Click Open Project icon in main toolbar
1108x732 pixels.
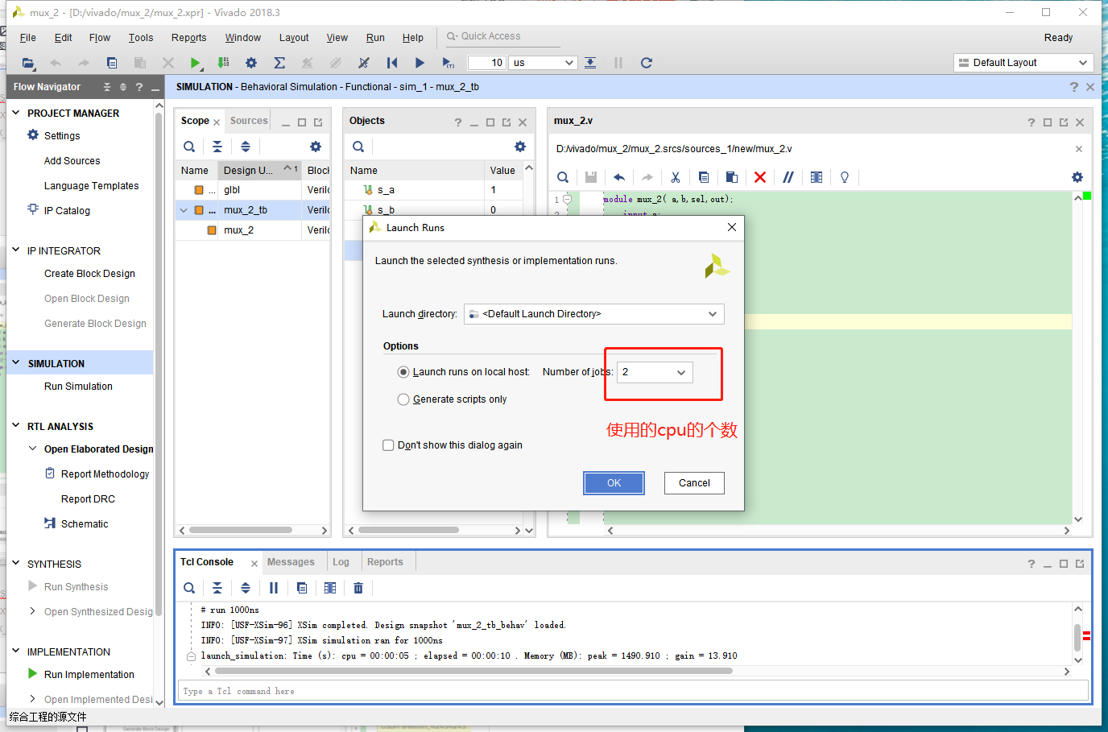[x=28, y=63]
